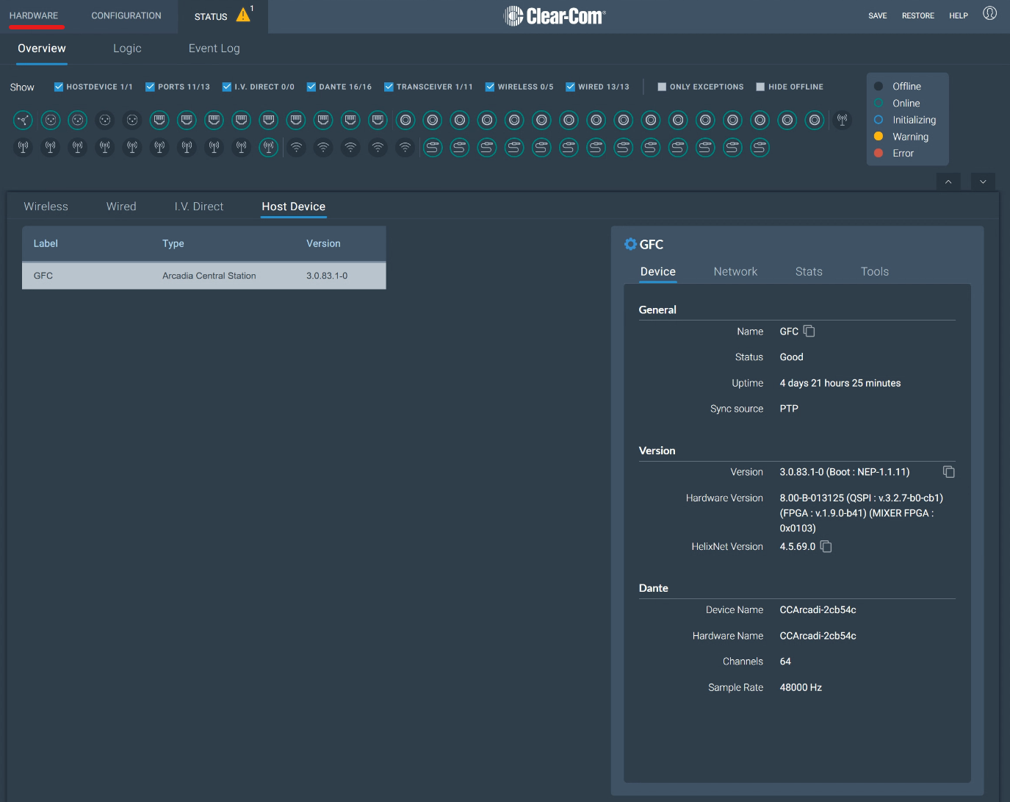Toggle the DANTE 16/16 filter checkbox

coord(311,87)
